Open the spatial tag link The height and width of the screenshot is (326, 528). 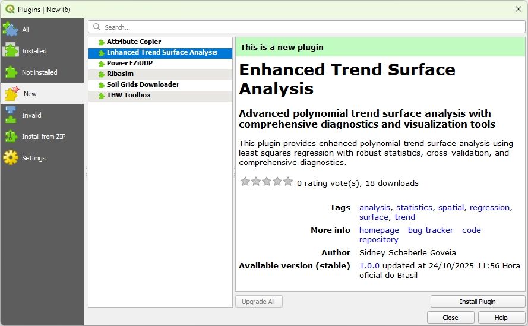[451, 207]
